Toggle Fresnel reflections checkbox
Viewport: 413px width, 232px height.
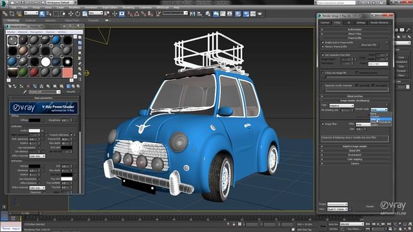[x=71, y=135]
